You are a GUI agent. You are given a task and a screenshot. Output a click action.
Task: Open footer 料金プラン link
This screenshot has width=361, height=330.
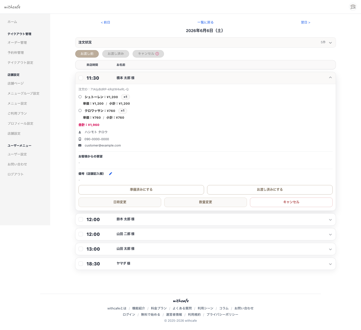pyautogui.click(x=159, y=308)
